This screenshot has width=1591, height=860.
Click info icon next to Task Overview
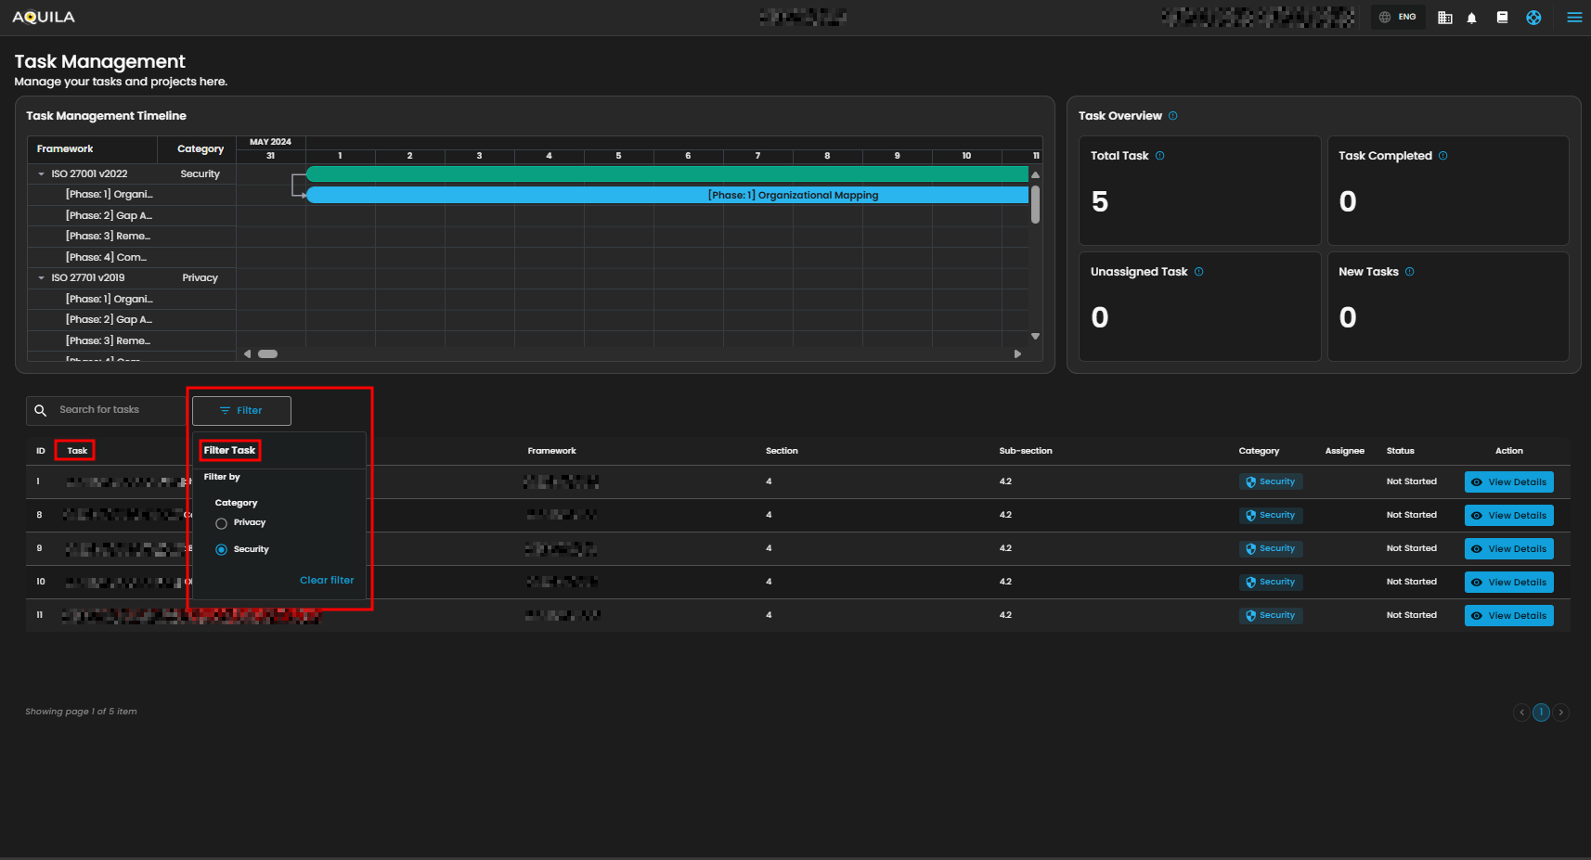[1173, 116]
